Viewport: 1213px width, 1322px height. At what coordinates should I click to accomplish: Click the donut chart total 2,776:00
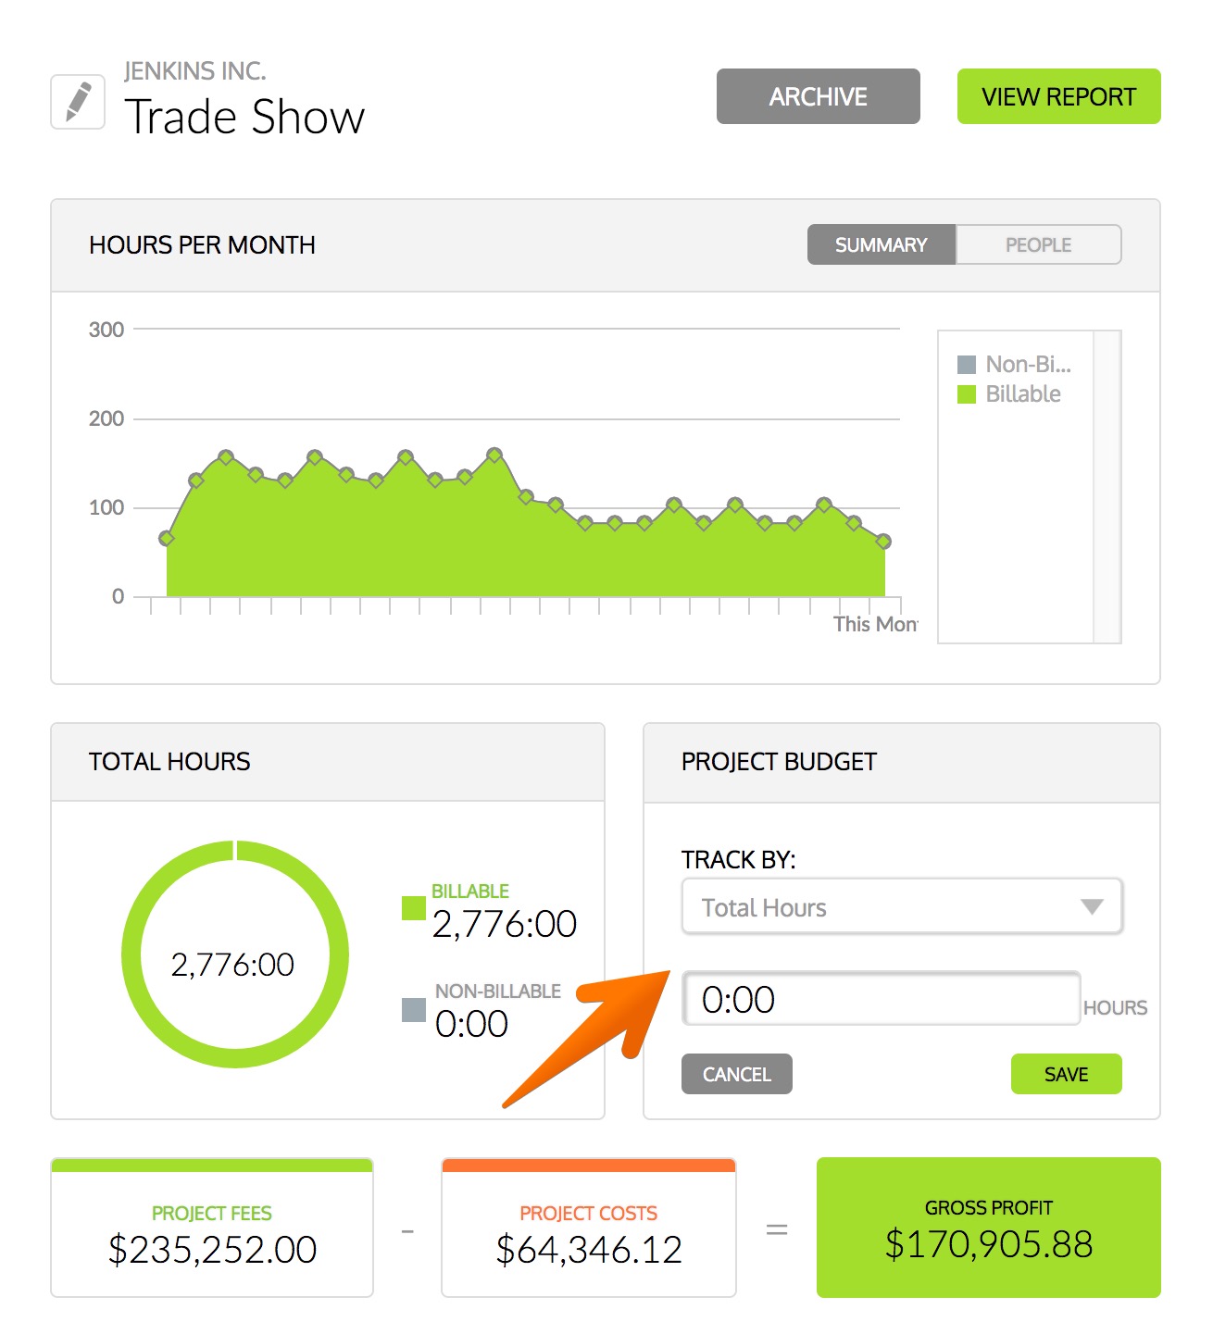(x=232, y=965)
